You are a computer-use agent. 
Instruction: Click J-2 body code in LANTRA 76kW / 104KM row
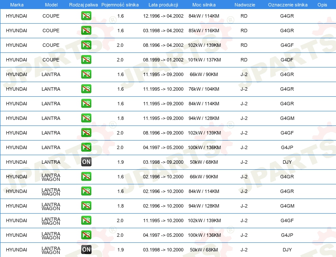[244, 89]
